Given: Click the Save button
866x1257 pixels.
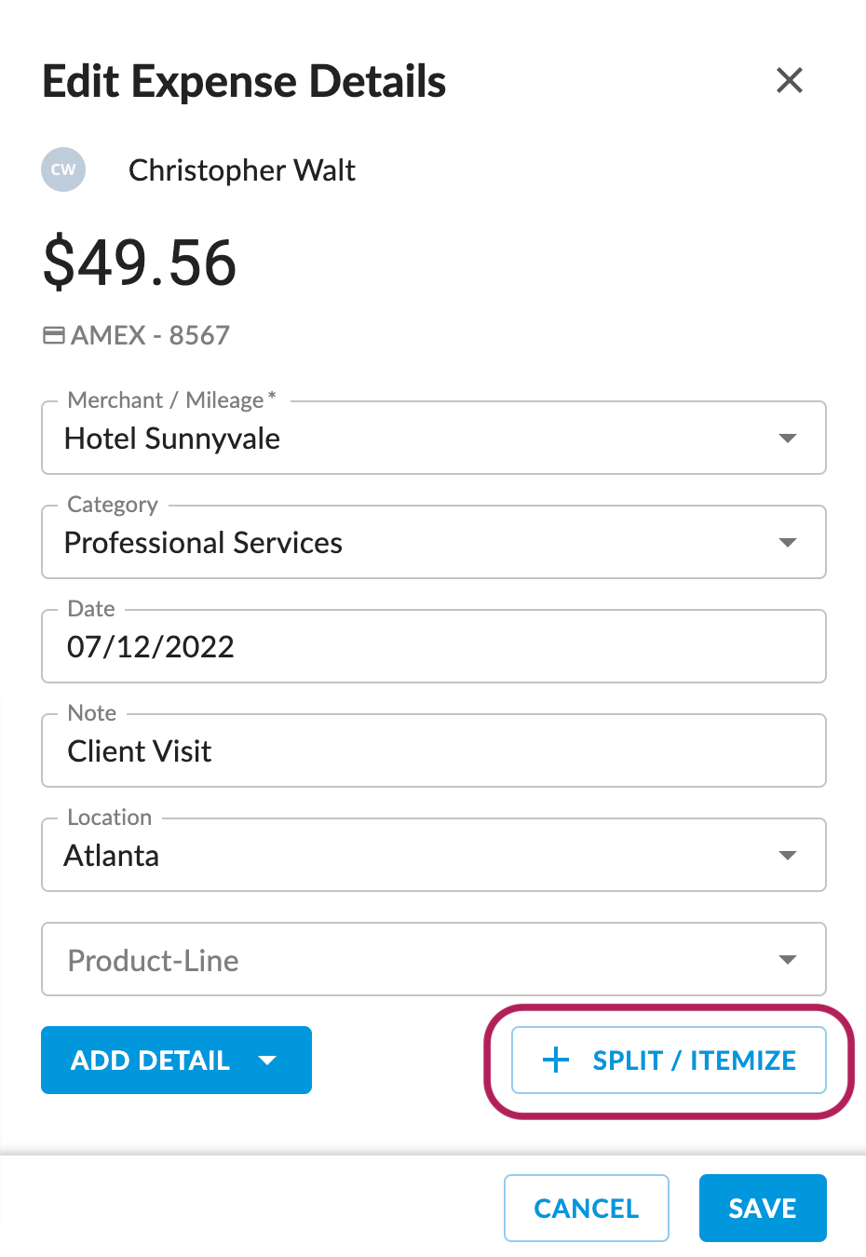Looking at the screenshot, I should (x=763, y=1208).
